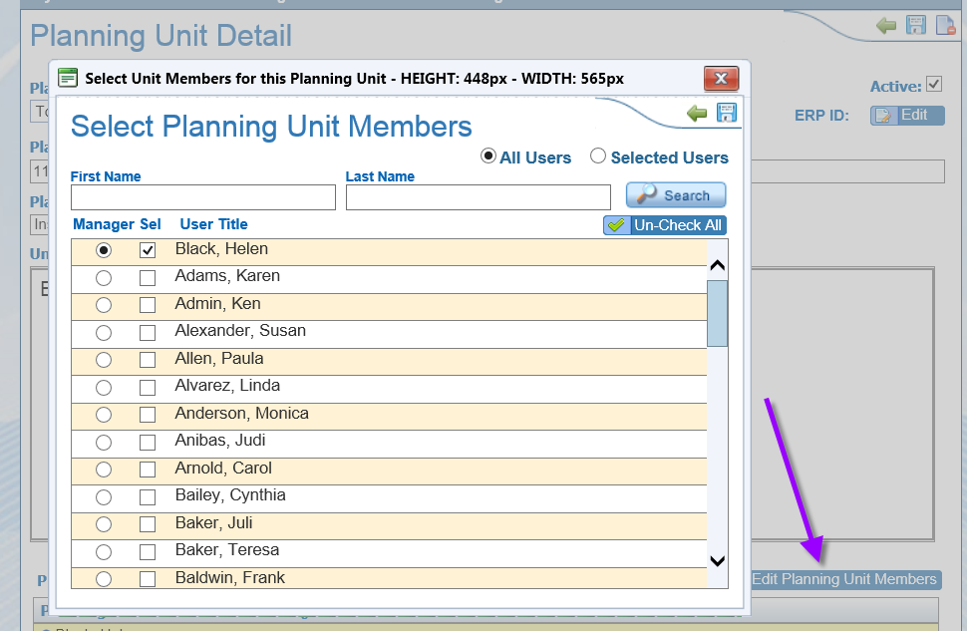Click background page's green back arrow

(886, 25)
